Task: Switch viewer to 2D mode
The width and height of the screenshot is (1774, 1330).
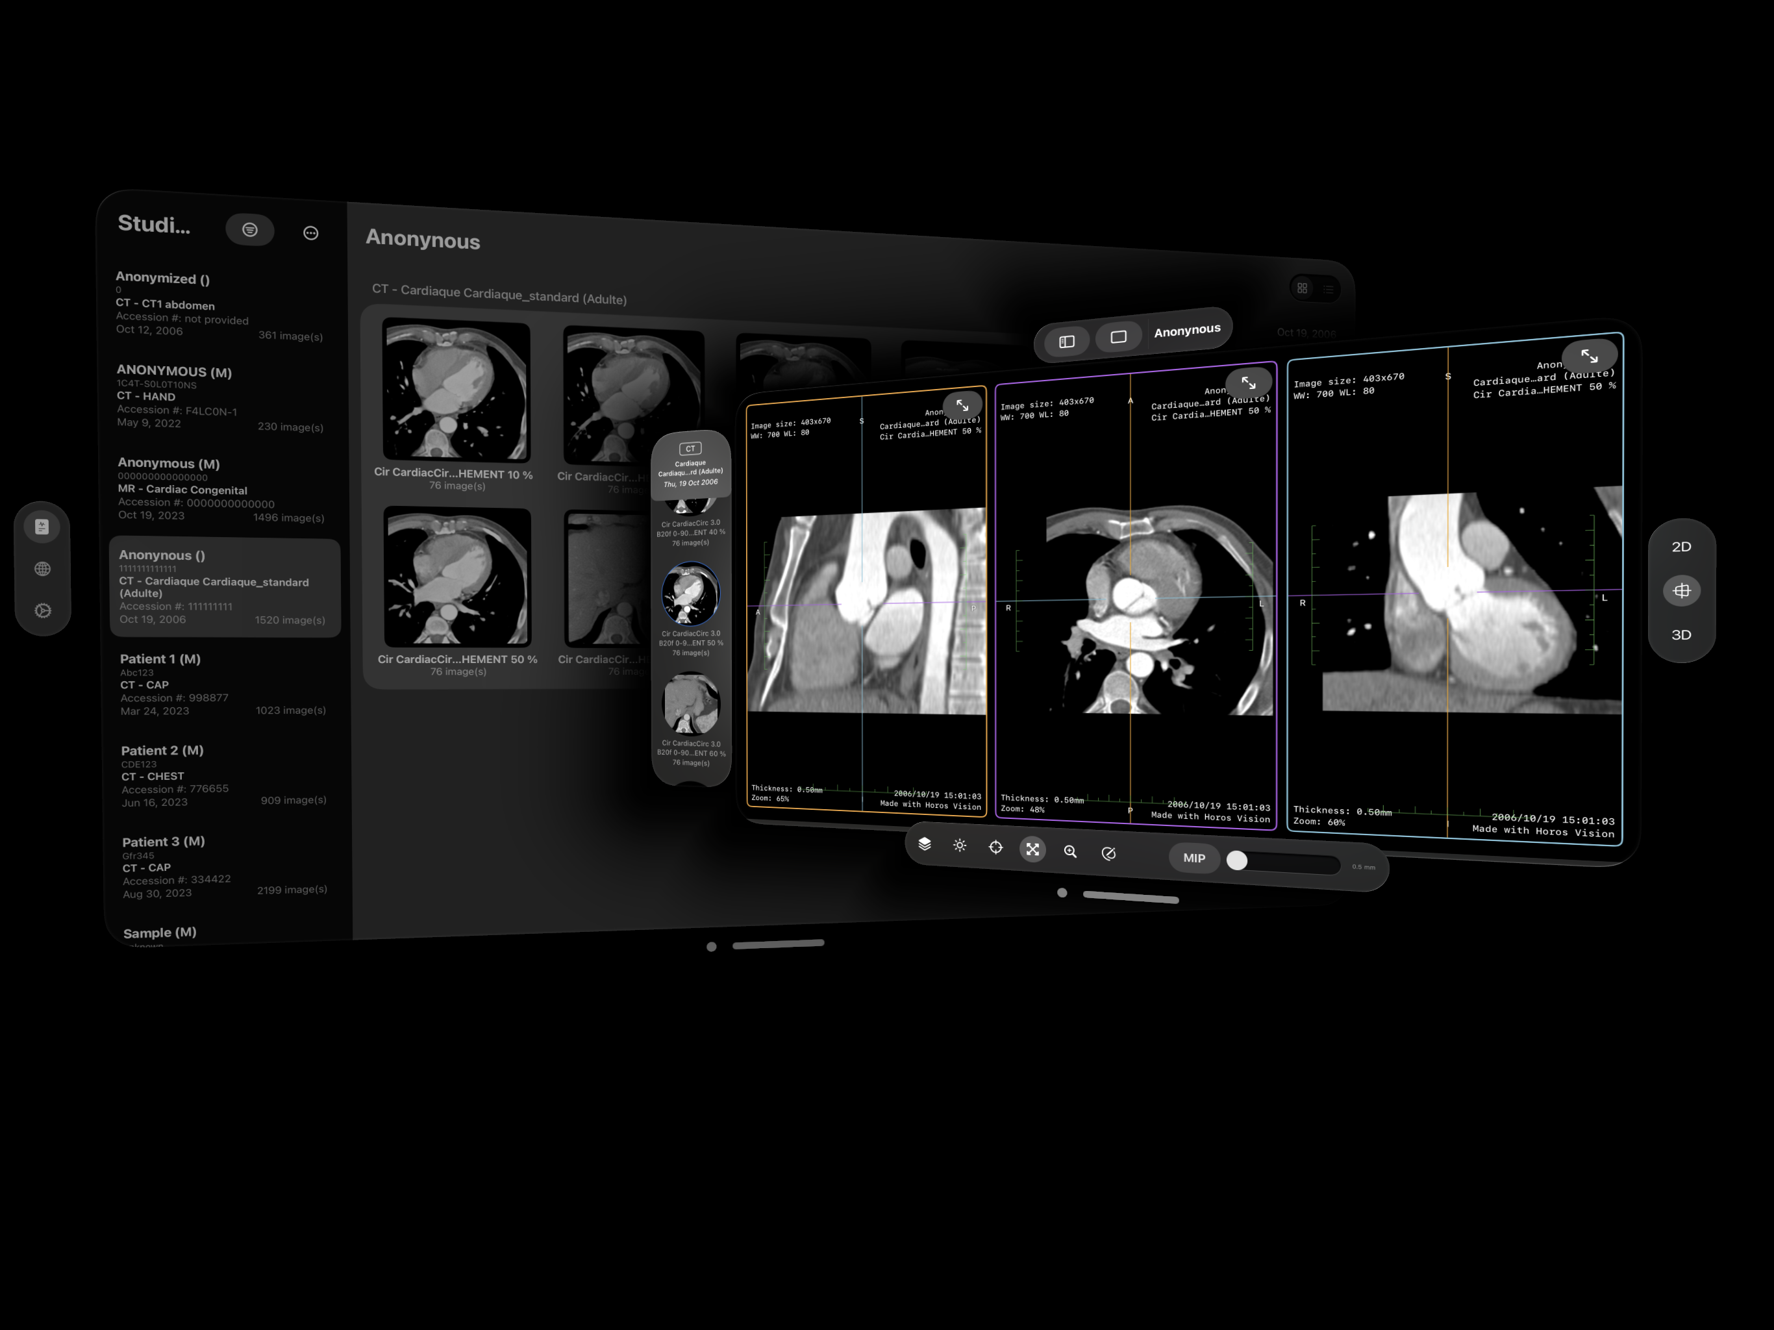Action: 1681,546
